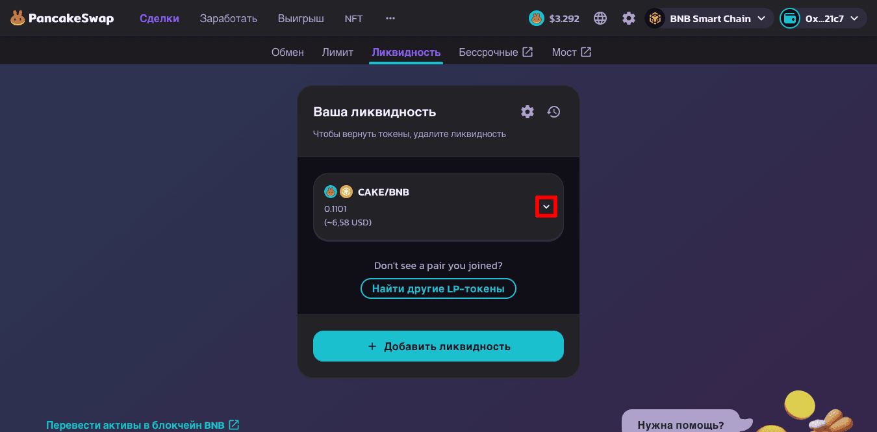Open global settings gear in header
The width and height of the screenshot is (877, 432).
(629, 18)
